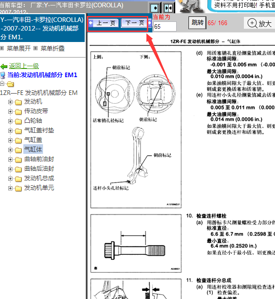This screenshot has height=299, width=275.
Task: Collapse the root folder minus box
Action: point(2,84)
